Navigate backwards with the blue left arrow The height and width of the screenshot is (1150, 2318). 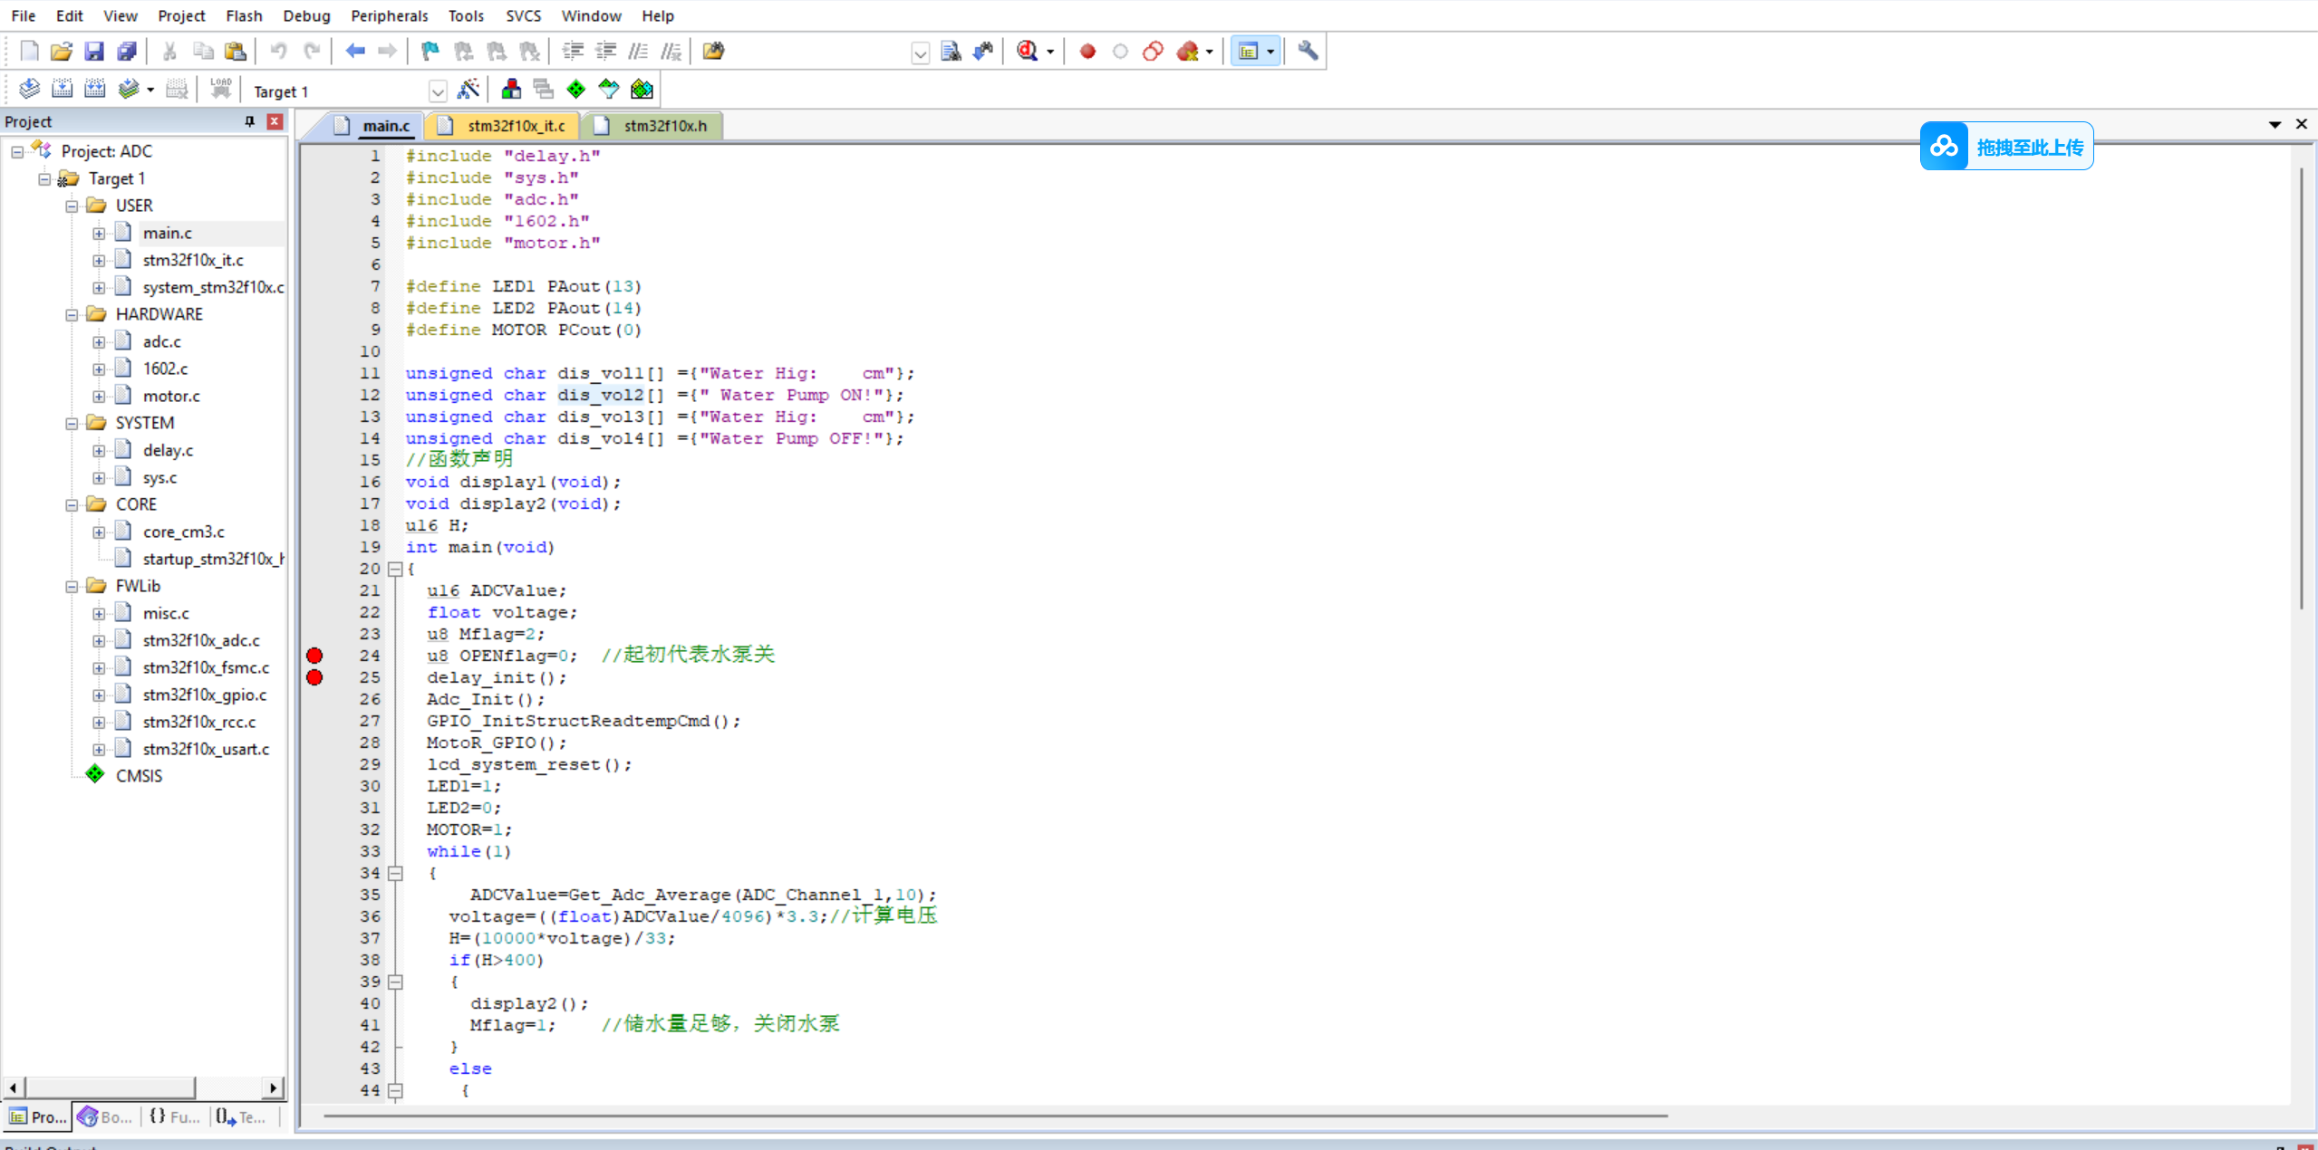click(x=355, y=51)
